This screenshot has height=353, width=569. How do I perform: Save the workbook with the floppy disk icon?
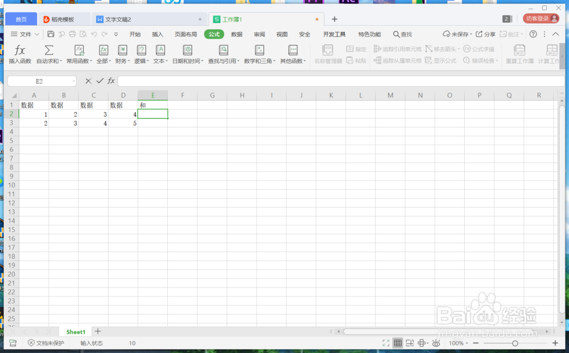click(51, 34)
